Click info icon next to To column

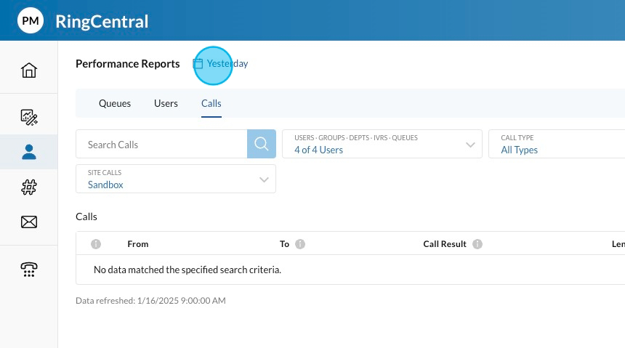(300, 244)
